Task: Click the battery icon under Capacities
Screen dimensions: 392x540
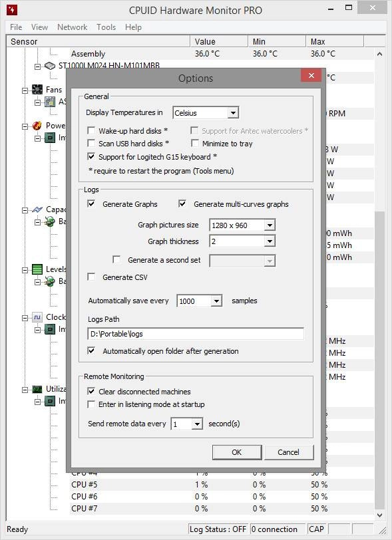Action: pyautogui.click(x=50, y=222)
